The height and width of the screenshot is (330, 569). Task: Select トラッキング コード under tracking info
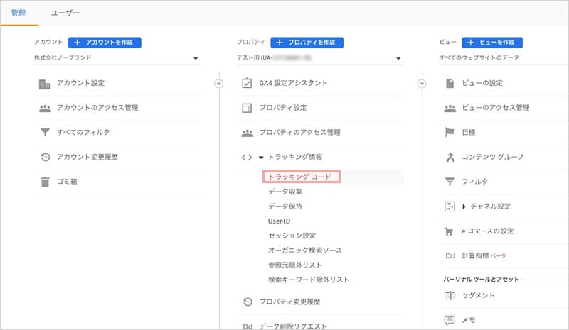coord(301,177)
